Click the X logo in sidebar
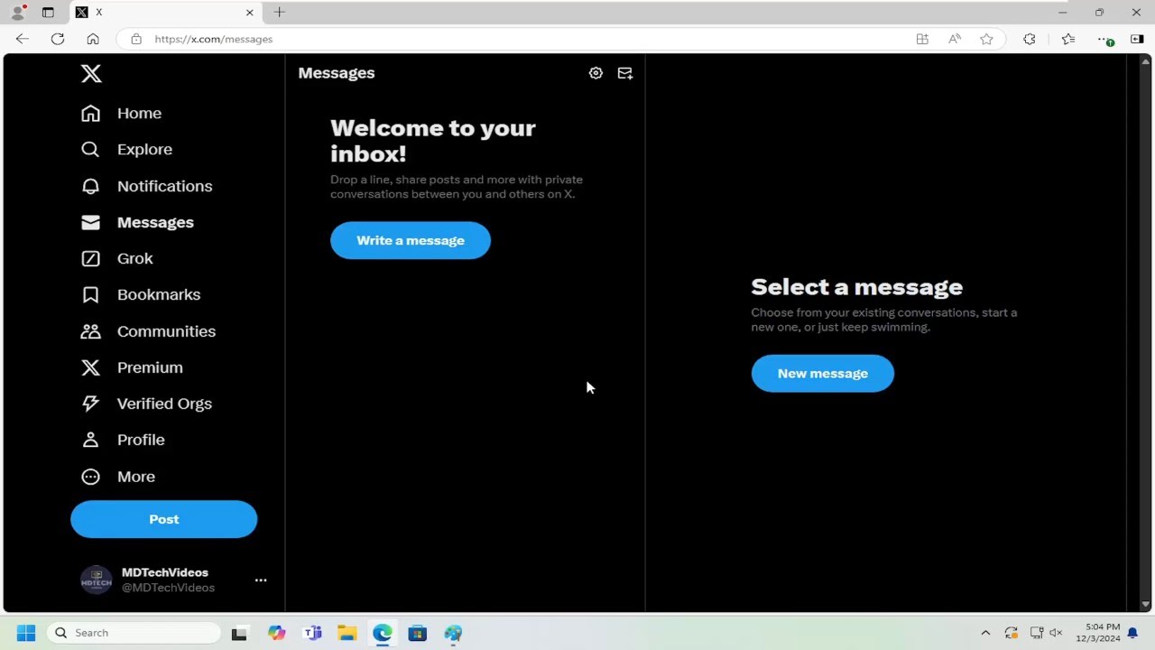The height and width of the screenshot is (650, 1155). (91, 74)
